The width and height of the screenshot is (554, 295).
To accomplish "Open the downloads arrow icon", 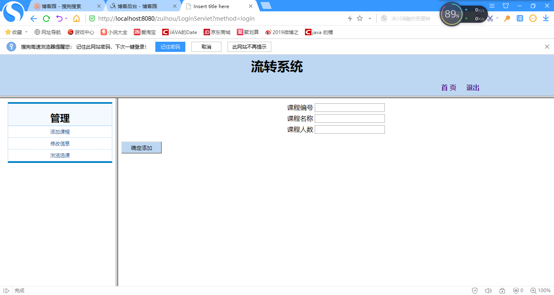I will pos(546,19).
